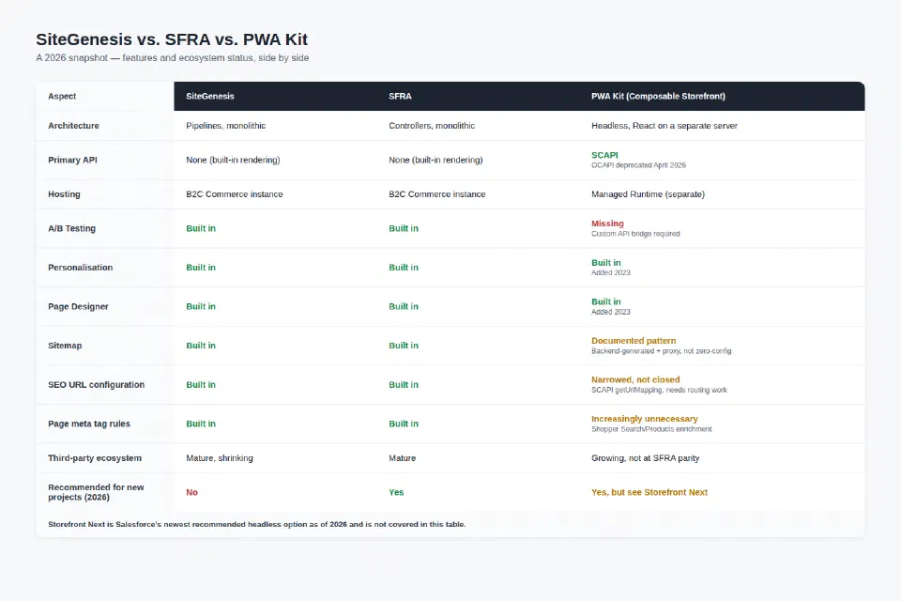Click the 'Third-party ecosystem' row label

click(x=95, y=458)
